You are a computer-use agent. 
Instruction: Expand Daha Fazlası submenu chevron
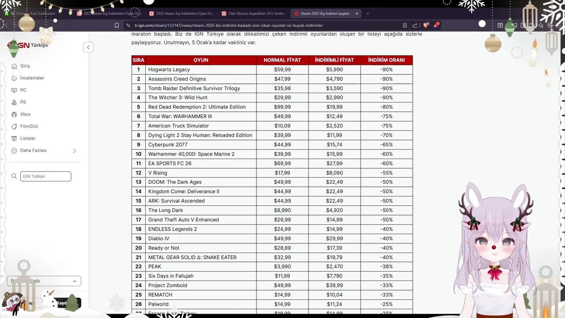74,151
